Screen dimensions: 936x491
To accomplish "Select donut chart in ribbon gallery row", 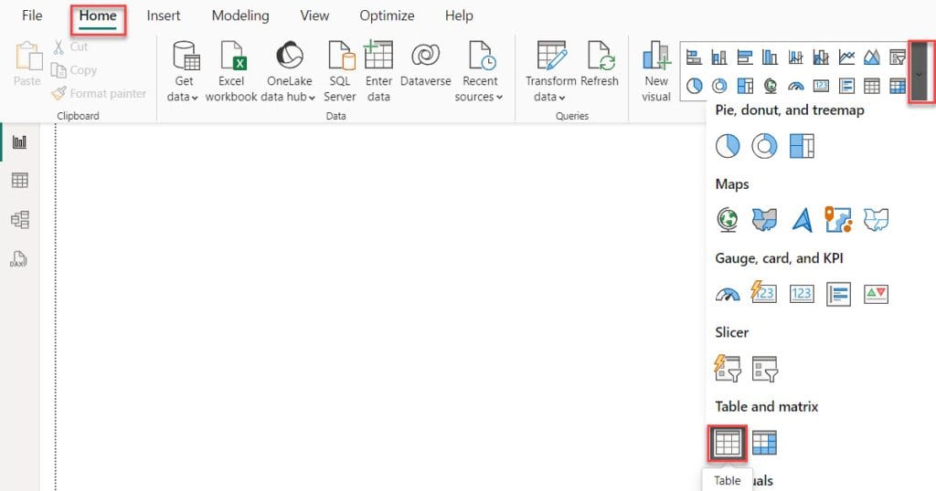I will tap(719, 86).
